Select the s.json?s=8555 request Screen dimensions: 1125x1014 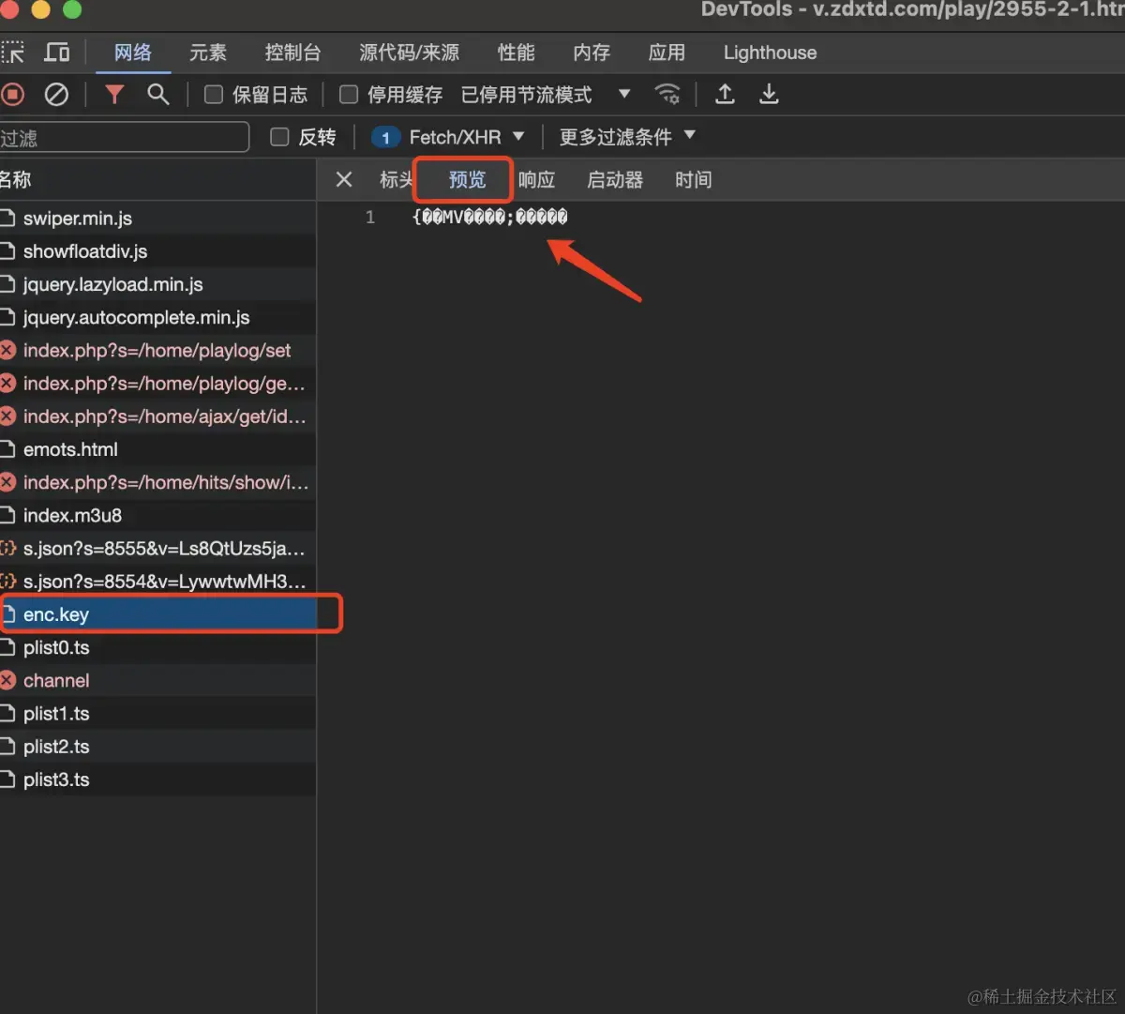[x=157, y=548]
